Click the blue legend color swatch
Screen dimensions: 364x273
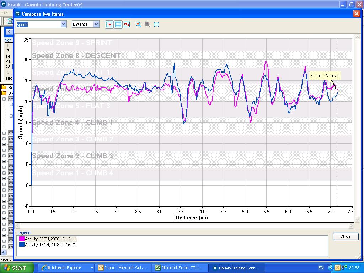point(22,245)
